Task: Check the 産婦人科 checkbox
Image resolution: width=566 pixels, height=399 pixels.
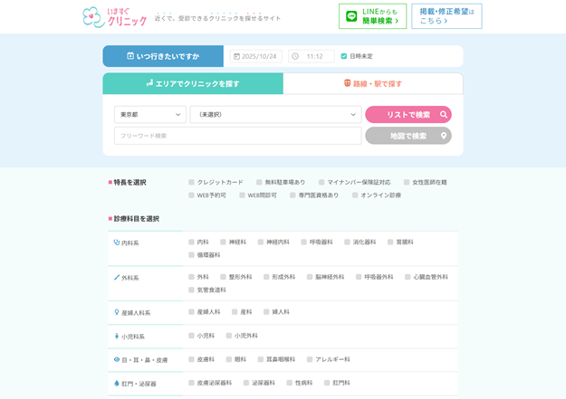Action: click(x=191, y=312)
